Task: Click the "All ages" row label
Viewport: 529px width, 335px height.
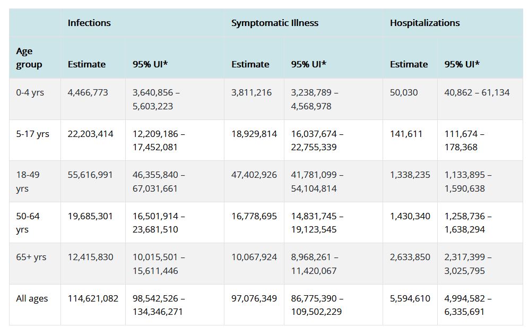Action: point(32,298)
